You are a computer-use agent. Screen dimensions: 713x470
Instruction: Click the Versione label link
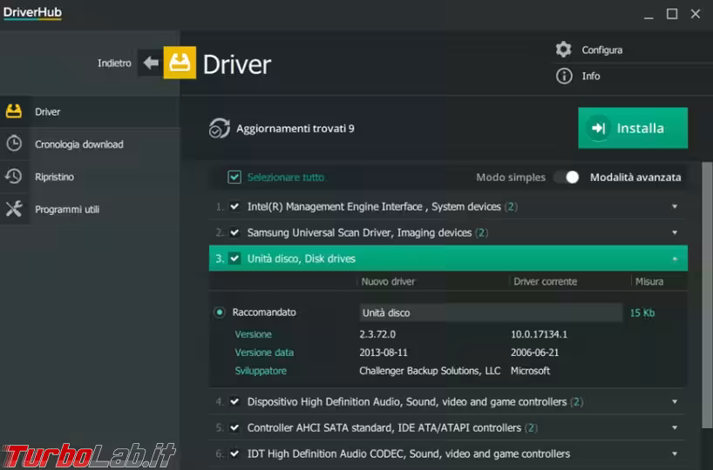pos(253,334)
